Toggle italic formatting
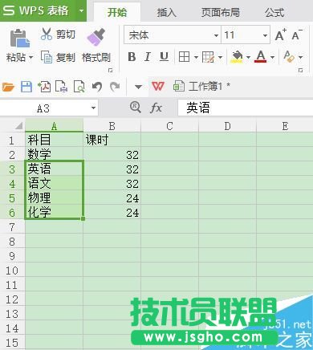 tap(148, 57)
